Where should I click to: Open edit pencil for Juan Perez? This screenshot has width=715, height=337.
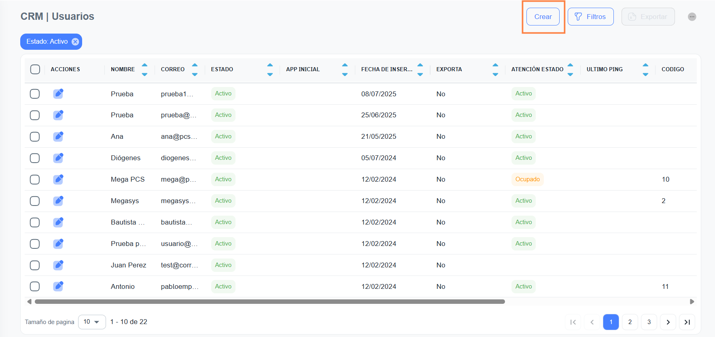pos(58,265)
